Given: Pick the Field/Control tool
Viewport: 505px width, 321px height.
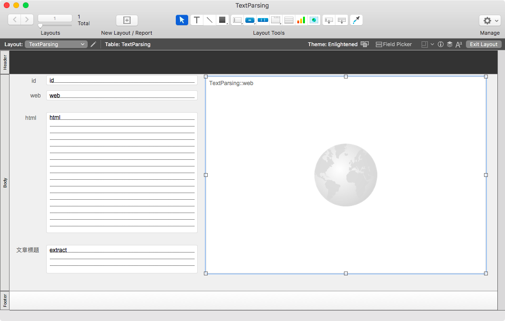Looking at the screenshot, I should click(237, 20).
